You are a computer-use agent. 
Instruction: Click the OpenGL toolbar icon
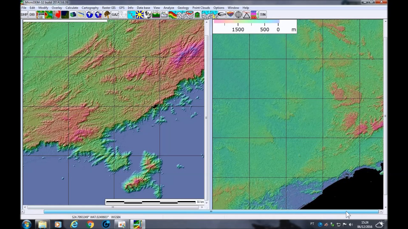tap(222, 14)
